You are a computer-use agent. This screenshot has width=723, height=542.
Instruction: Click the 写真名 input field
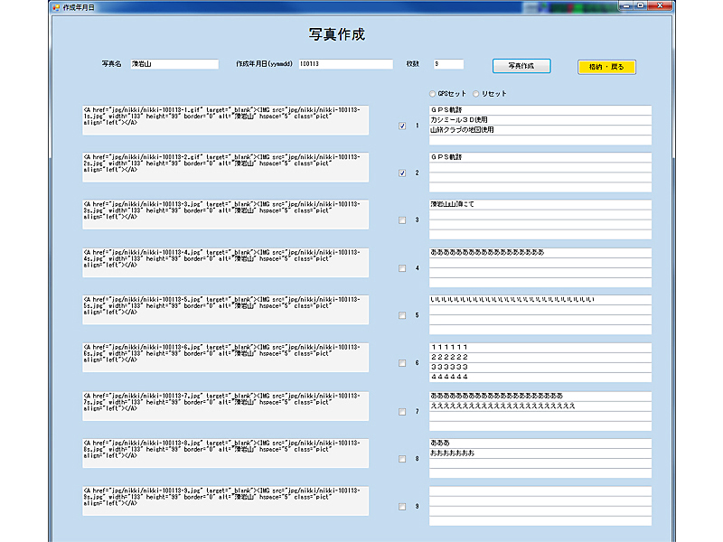pos(174,65)
